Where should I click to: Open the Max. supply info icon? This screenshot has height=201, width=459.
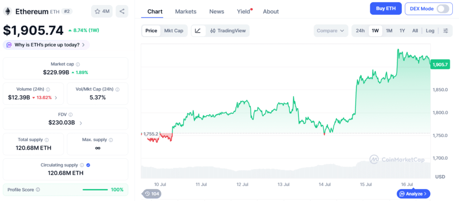coord(111,140)
